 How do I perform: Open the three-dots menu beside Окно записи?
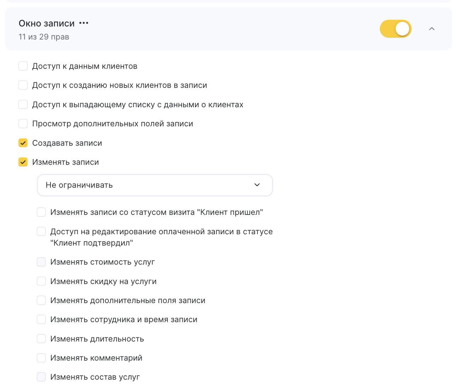84,23
